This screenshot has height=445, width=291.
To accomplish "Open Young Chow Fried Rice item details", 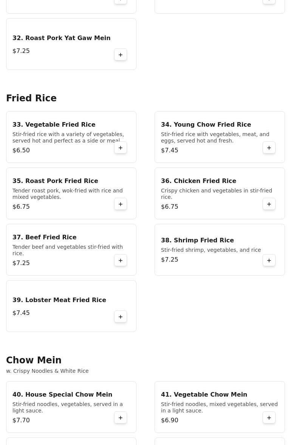I will point(206,124).
